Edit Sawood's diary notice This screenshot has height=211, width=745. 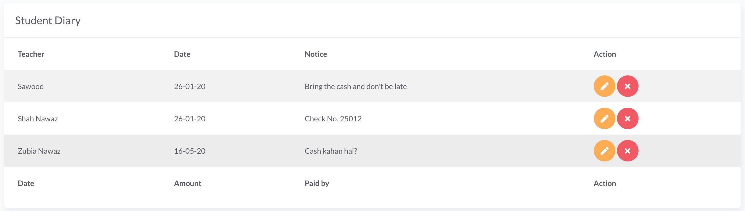(x=604, y=86)
